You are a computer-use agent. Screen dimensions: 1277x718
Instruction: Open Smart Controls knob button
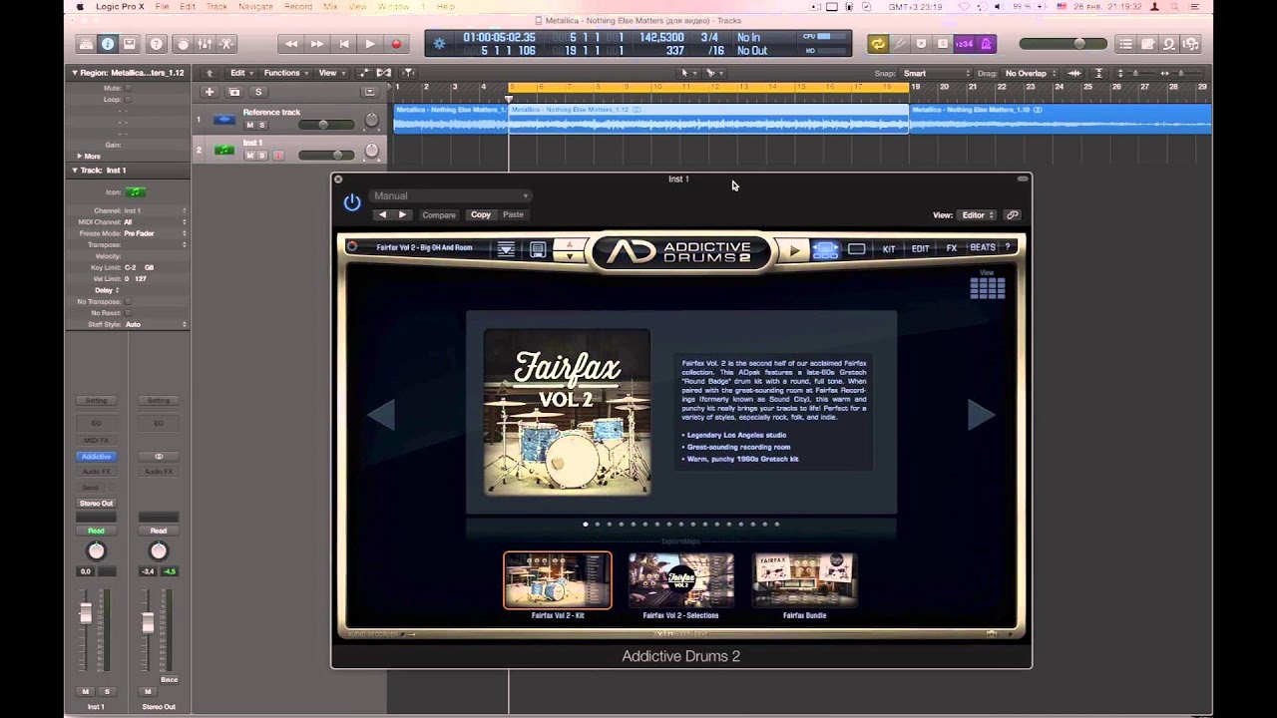point(183,44)
